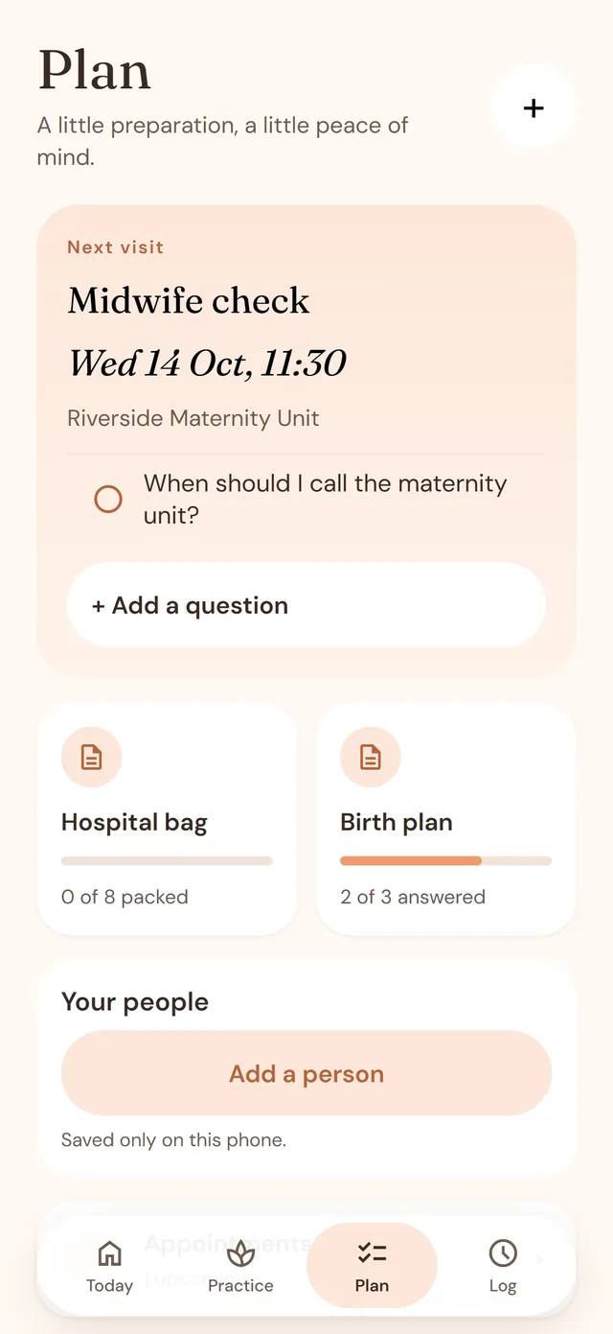This screenshot has height=1334, width=613.
Task: Open the Birth plan card title
Action: (397, 823)
